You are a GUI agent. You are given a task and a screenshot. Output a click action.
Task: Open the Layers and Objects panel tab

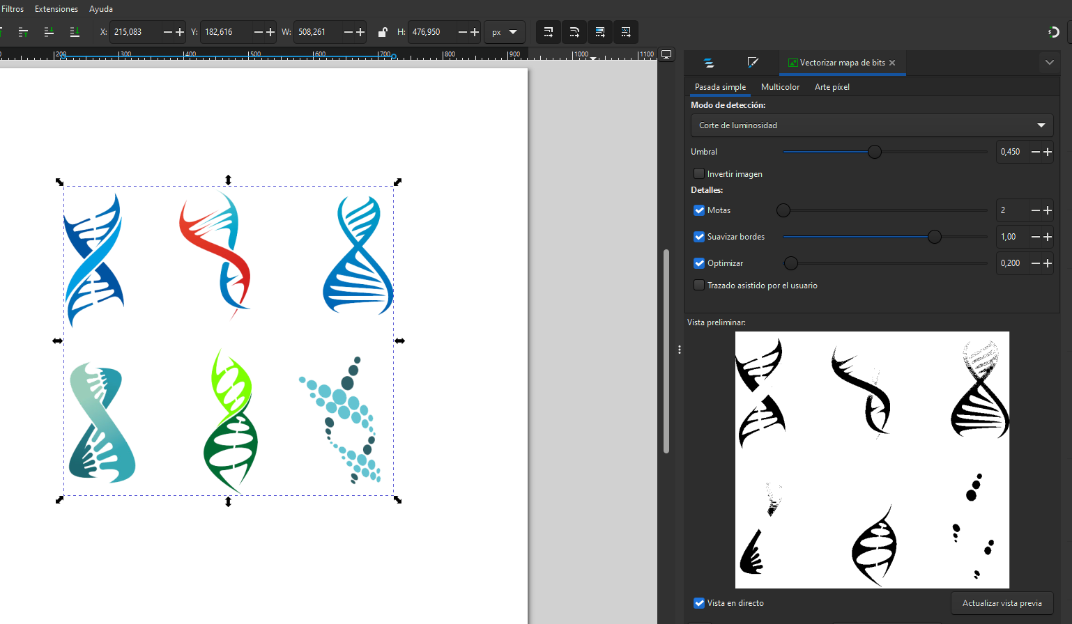tap(709, 63)
